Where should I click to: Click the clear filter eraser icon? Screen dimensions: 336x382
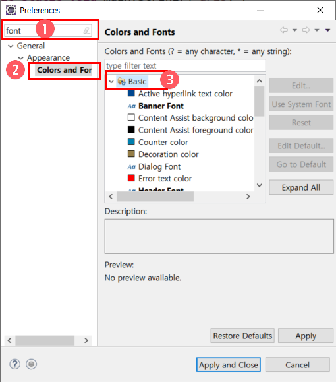tap(87, 31)
